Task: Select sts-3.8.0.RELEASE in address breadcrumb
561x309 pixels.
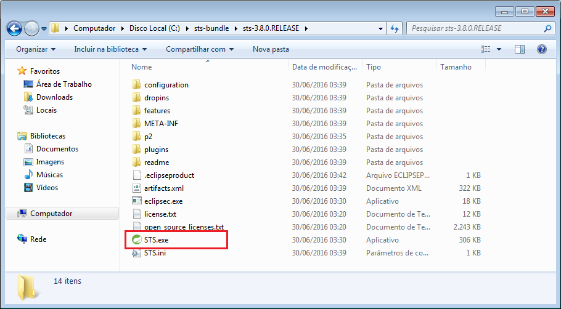Action: [x=271, y=28]
